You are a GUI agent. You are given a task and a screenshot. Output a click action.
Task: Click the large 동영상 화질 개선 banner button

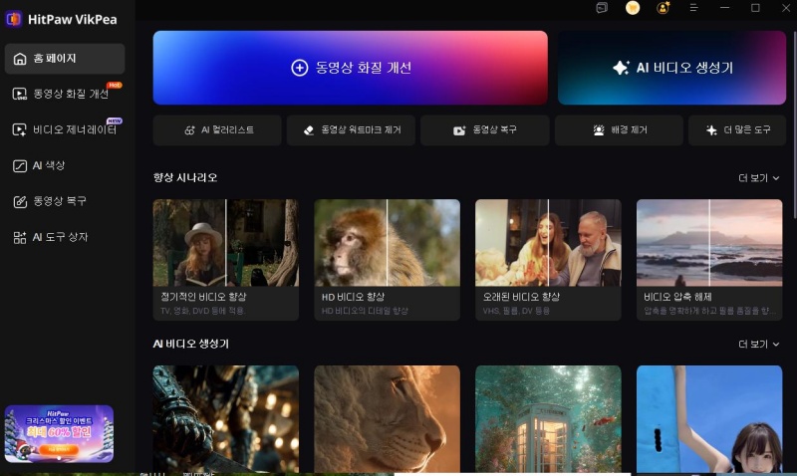point(350,68)
